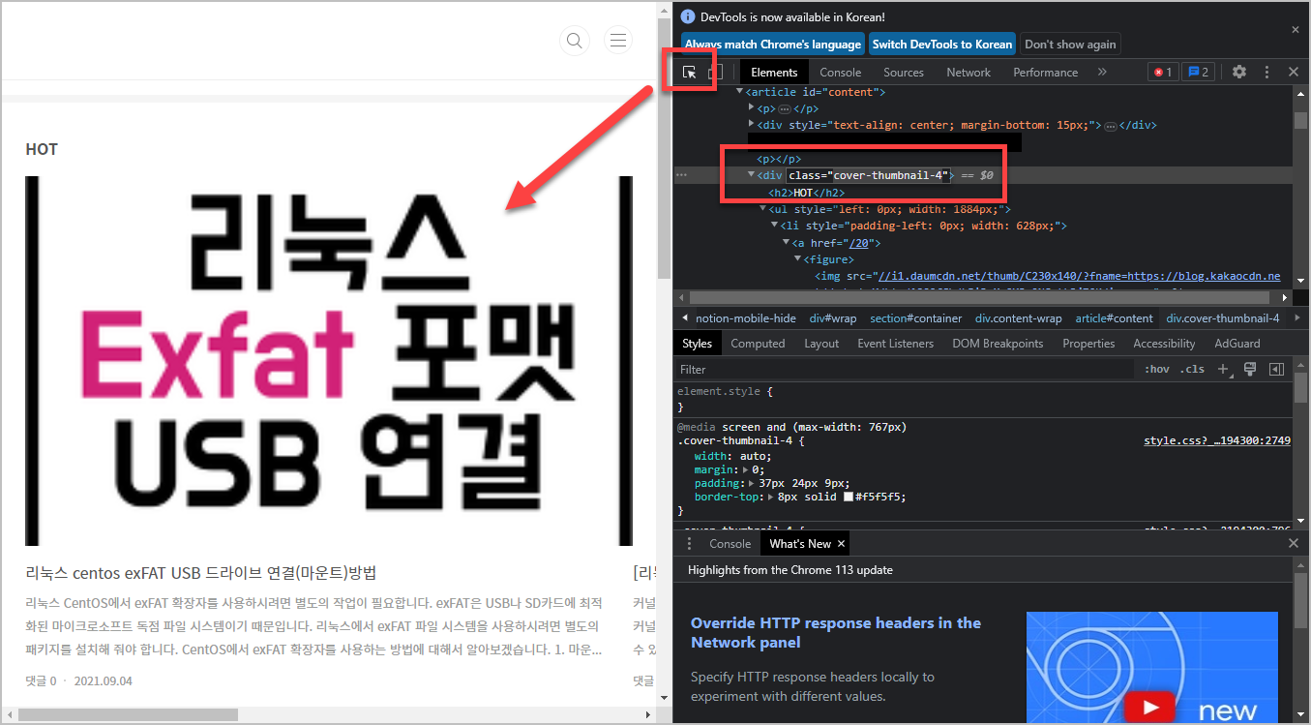Activate the inspect element selector tool
1311x725 pixels.
click(690, 72)
